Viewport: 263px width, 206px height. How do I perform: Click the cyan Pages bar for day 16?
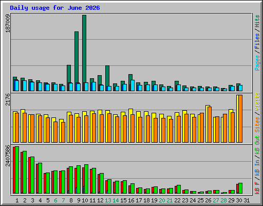pyautogui.click(x=133, y=85)
